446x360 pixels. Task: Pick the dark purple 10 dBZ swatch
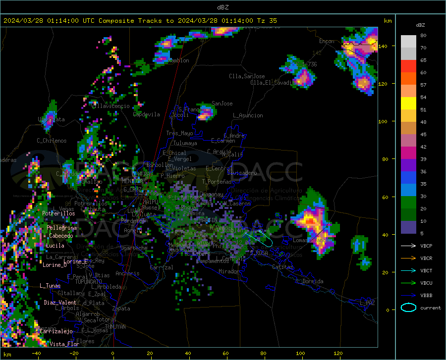pos(408,227)
